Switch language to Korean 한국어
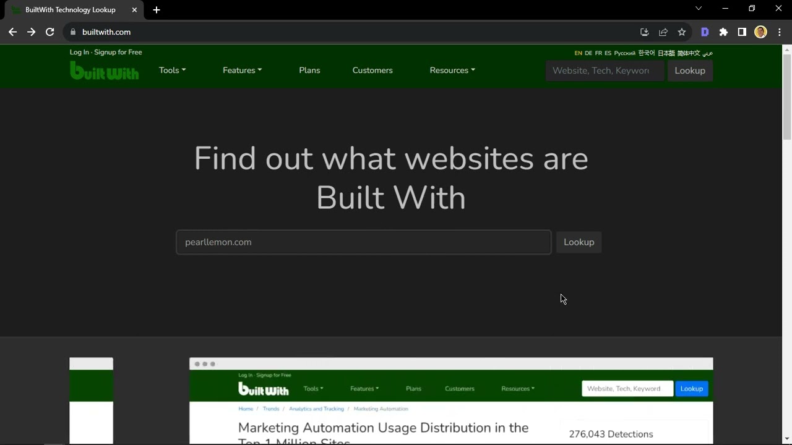 tap(647, 53)
